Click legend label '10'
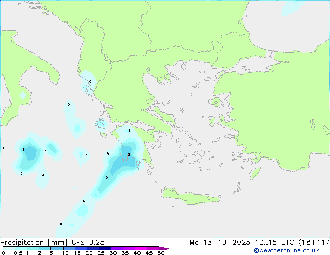Viewport: 330px width, 255px height. click(x=65, y=253)
